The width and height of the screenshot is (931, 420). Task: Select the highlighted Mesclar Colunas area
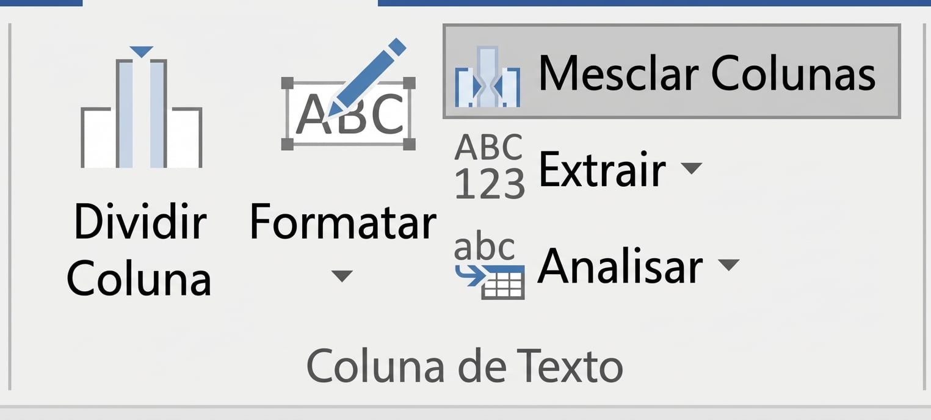pyautogui.click(x=672, y=70)
